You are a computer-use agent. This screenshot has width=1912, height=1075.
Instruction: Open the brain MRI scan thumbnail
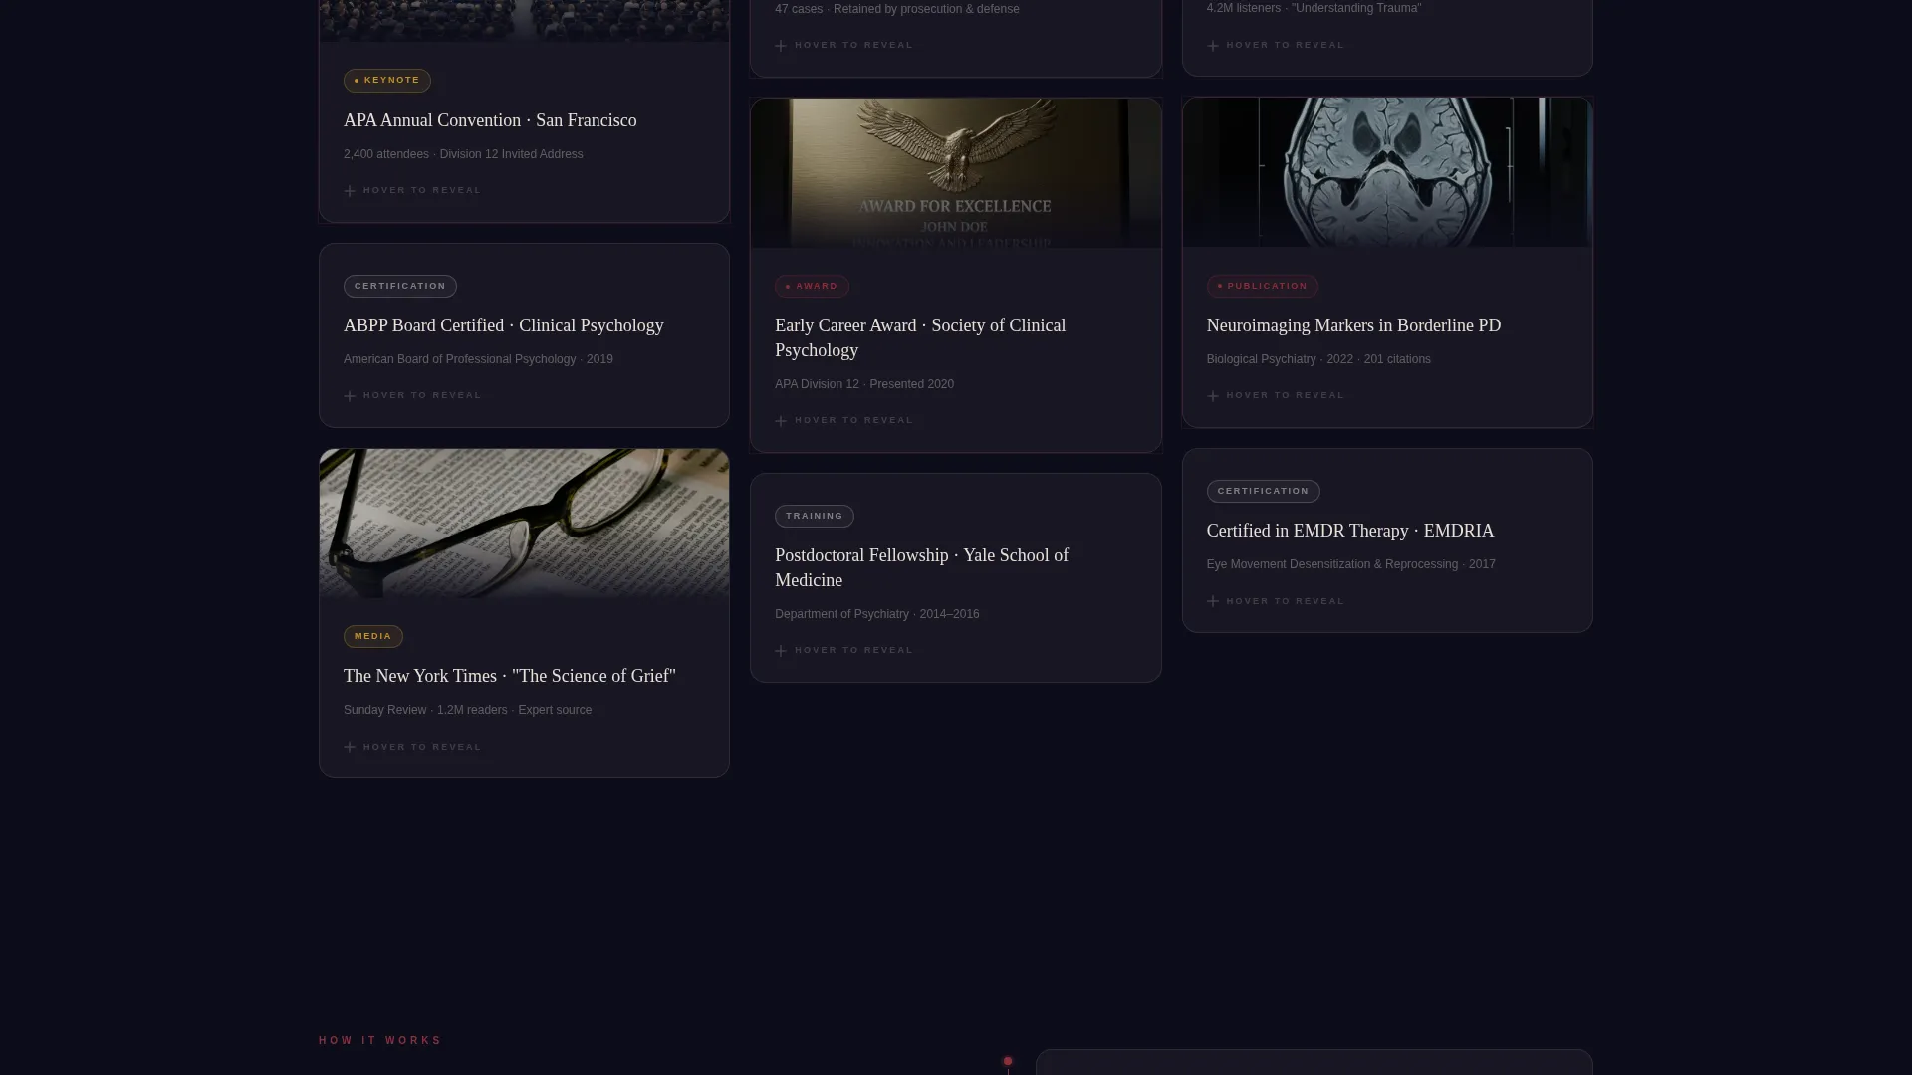pos(1387,172)
